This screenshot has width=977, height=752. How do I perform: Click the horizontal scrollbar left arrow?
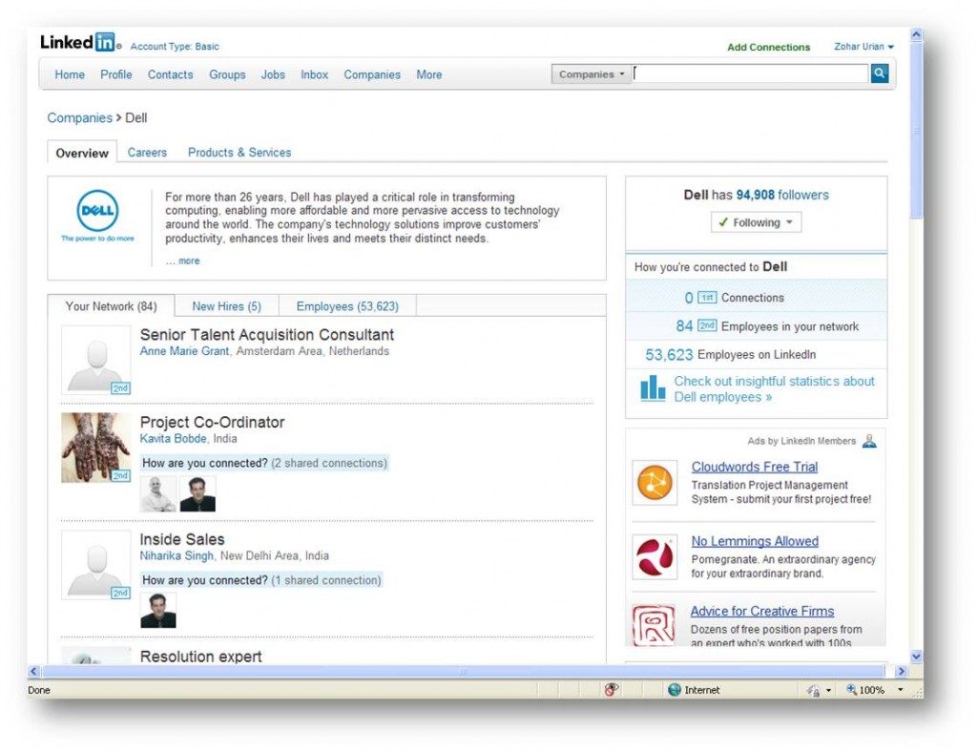tap(33, 672)
